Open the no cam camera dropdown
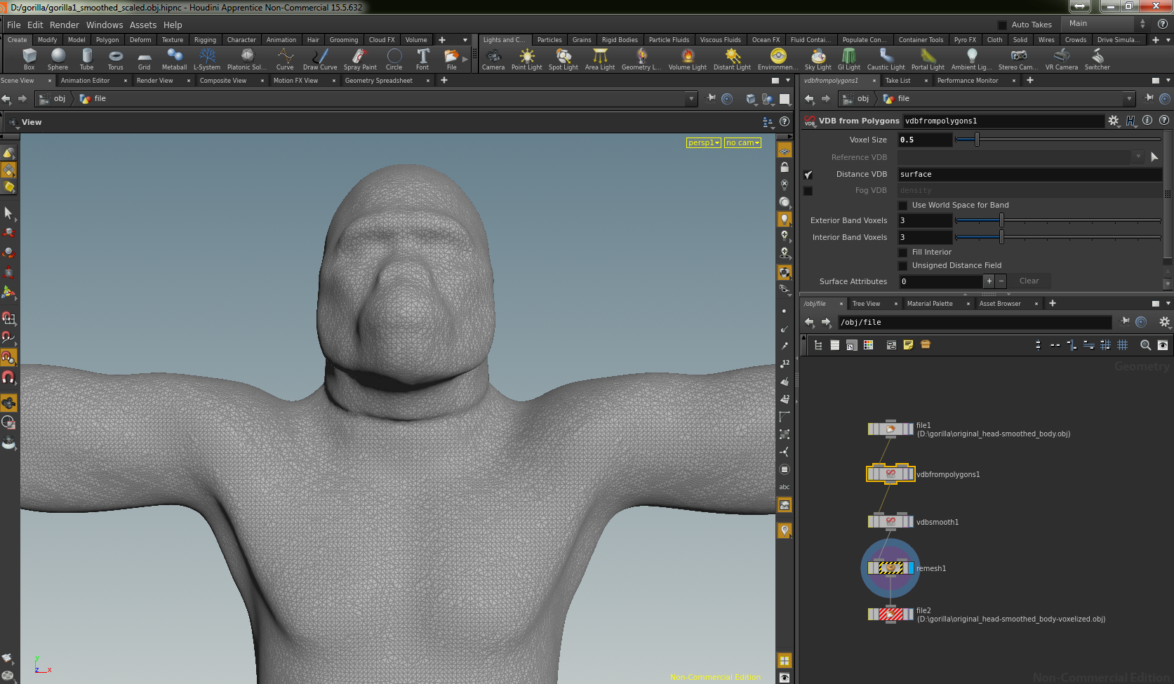The image size is (1174, 684). (x=743, y=142)
